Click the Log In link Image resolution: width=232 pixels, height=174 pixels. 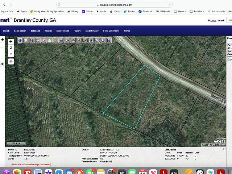213,20
